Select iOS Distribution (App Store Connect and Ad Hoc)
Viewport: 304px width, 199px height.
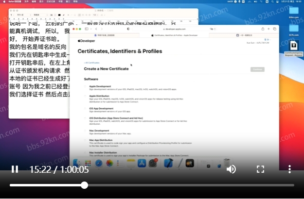tap(85, 118)
